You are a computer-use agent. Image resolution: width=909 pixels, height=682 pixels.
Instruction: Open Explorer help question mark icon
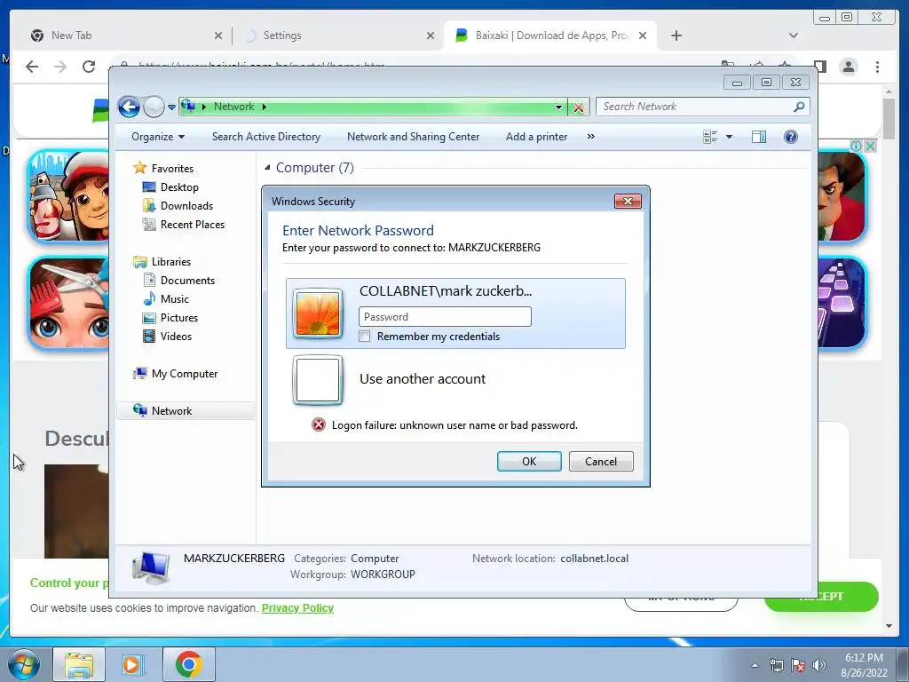click(x=791, y=137)
